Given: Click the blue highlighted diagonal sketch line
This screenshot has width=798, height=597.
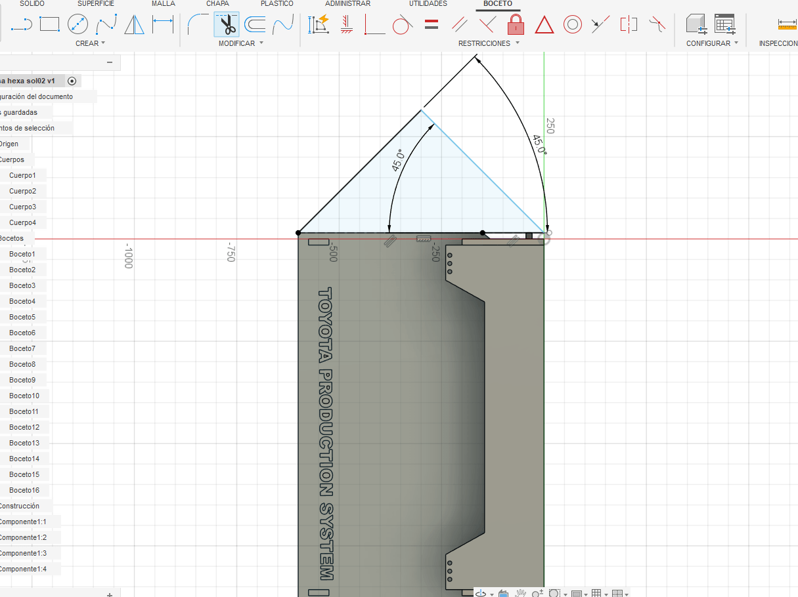Looking at the screenshot, I should [483, 171].
